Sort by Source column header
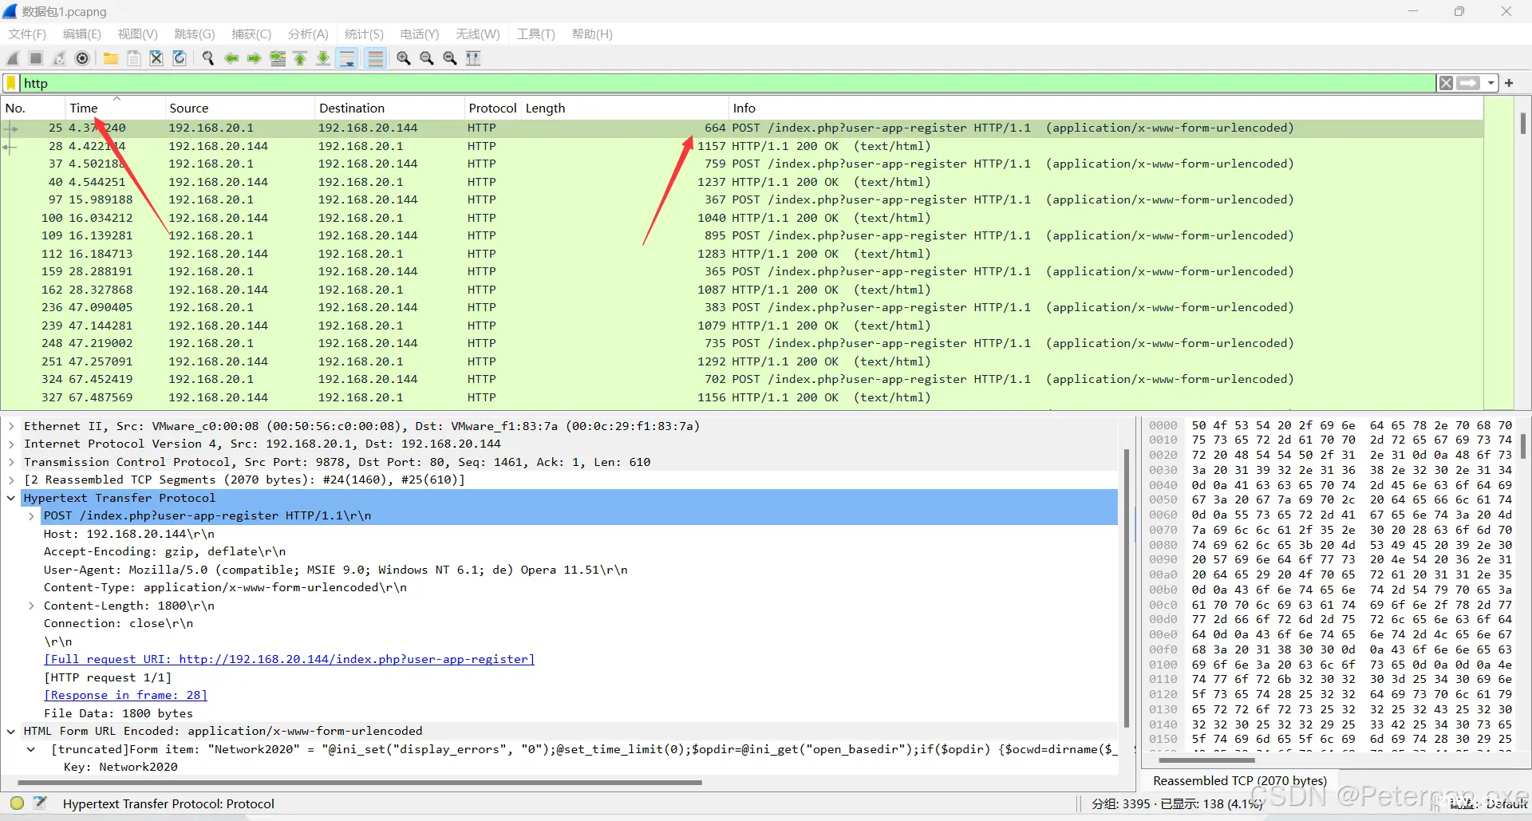Screen dimensions: 1532x821 (239, 108)
